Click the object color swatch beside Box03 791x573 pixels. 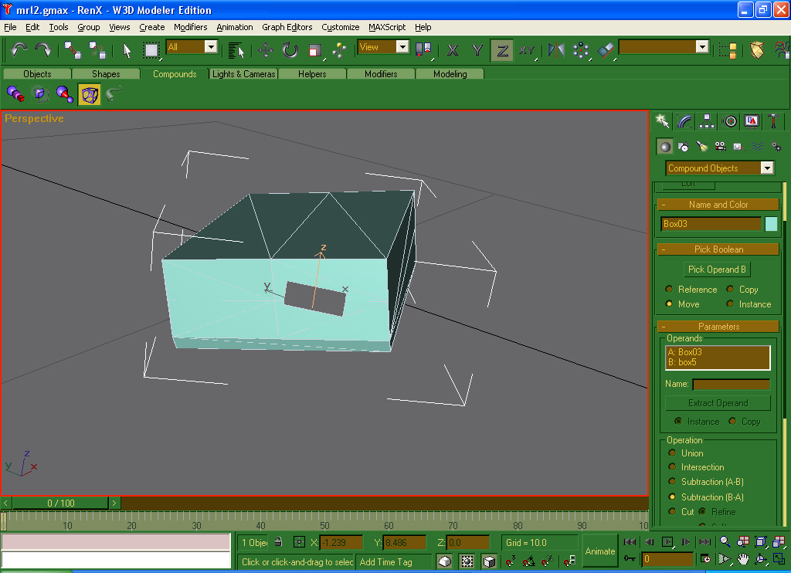click(771, 224)
